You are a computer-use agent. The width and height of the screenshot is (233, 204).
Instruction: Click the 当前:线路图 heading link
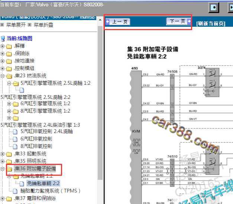click(19, 38)
